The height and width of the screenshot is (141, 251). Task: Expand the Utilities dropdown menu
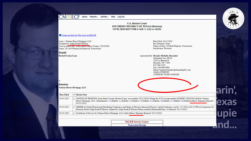click(104, 17)
